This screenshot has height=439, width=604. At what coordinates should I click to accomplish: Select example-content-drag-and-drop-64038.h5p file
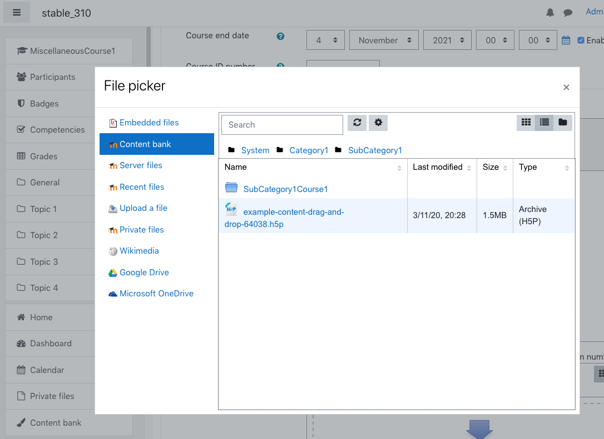click(x=284, y=218)
